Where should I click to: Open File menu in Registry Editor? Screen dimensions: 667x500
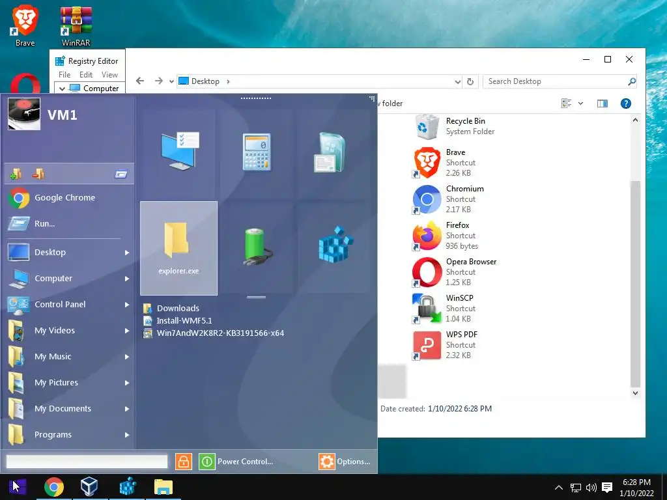(x=64, y=75)
